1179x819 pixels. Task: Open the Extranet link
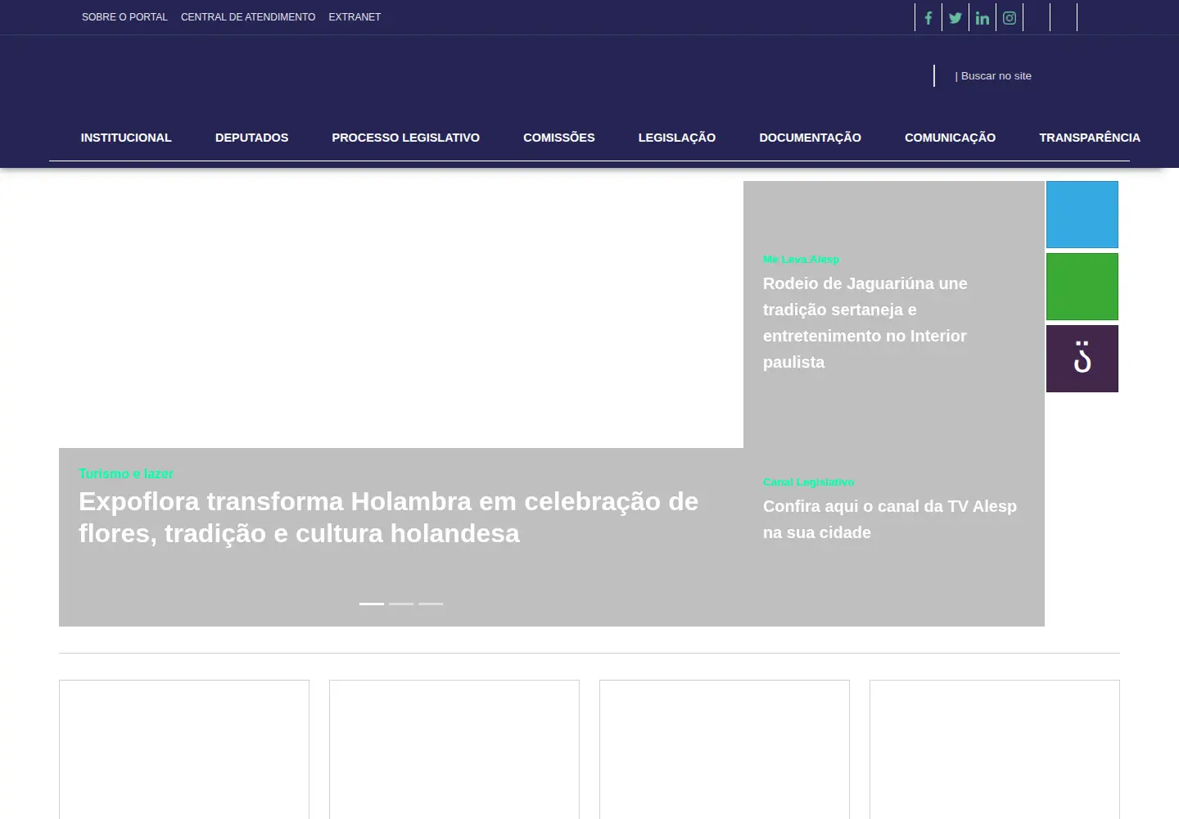point(355,17)
